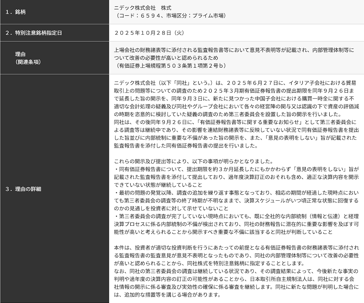Click the line starting 'で延長した旨の開示を'
Image resolution: width=364 pixels, height=303 pixels.
click(234, 99)
